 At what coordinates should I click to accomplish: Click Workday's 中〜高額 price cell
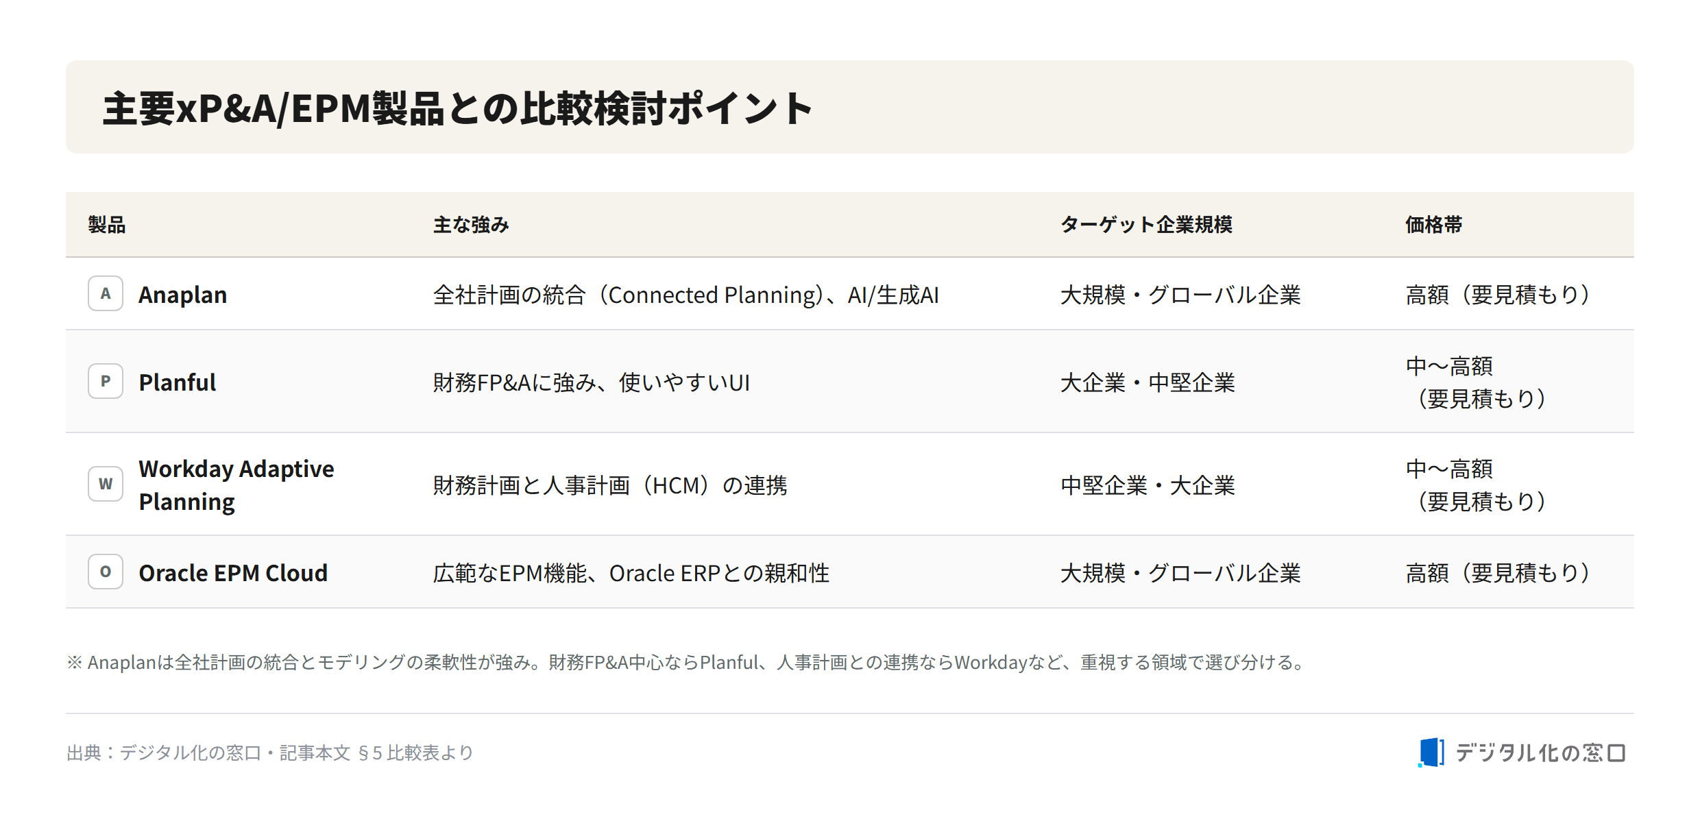[x=1475, y=485]
